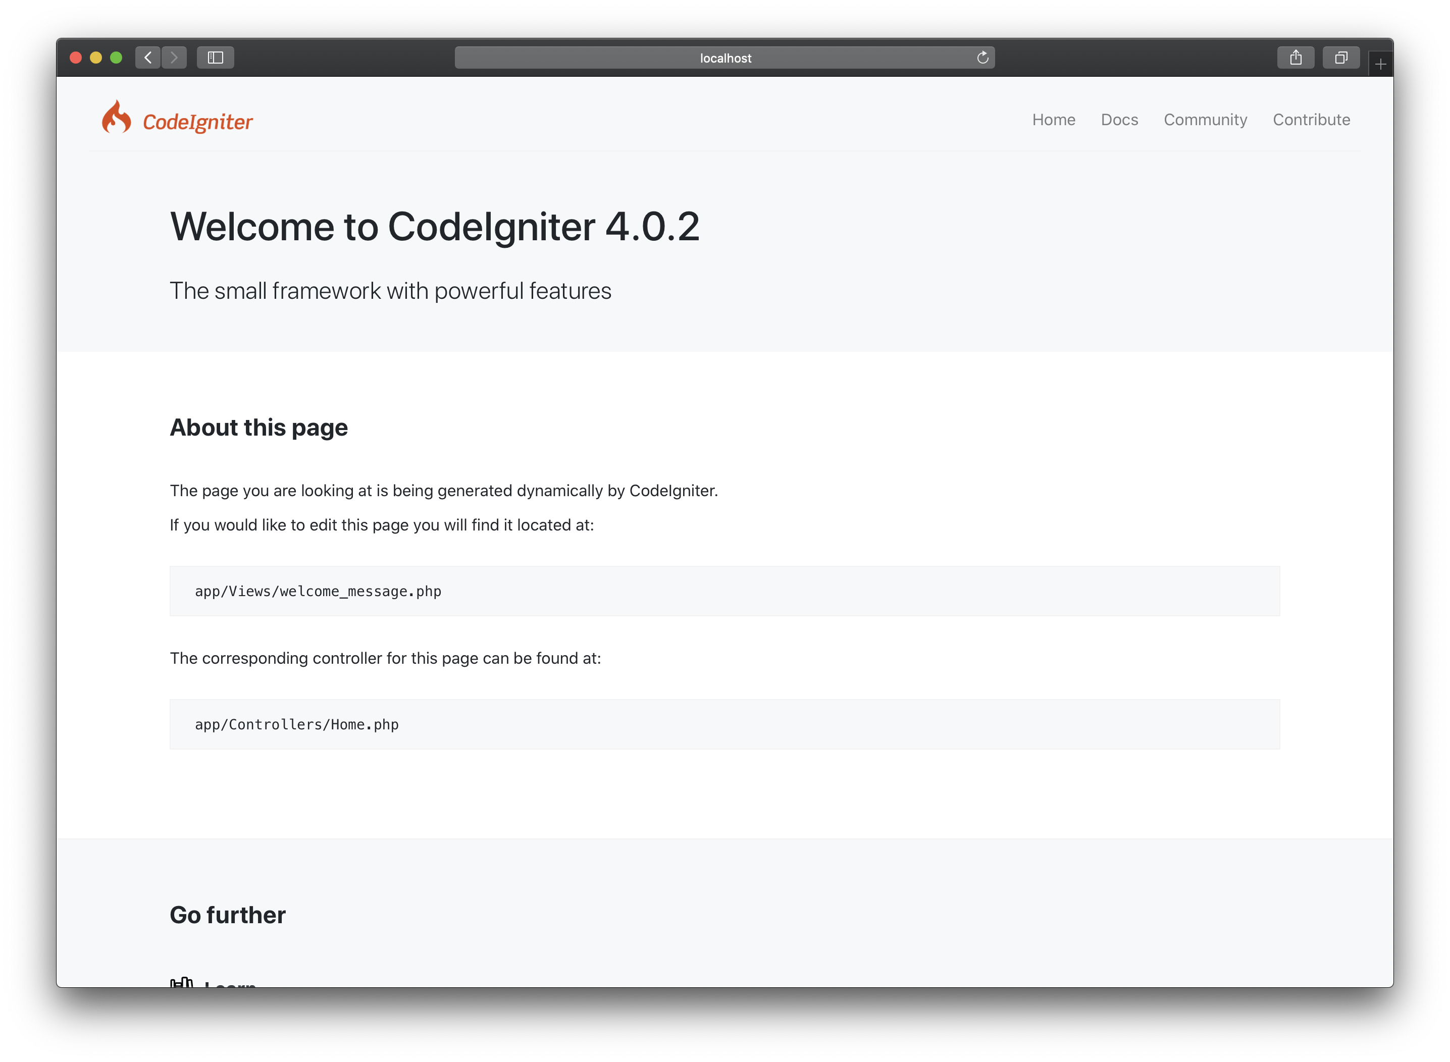
Task: Open the Home nav link
Action: pos(1053,120)
